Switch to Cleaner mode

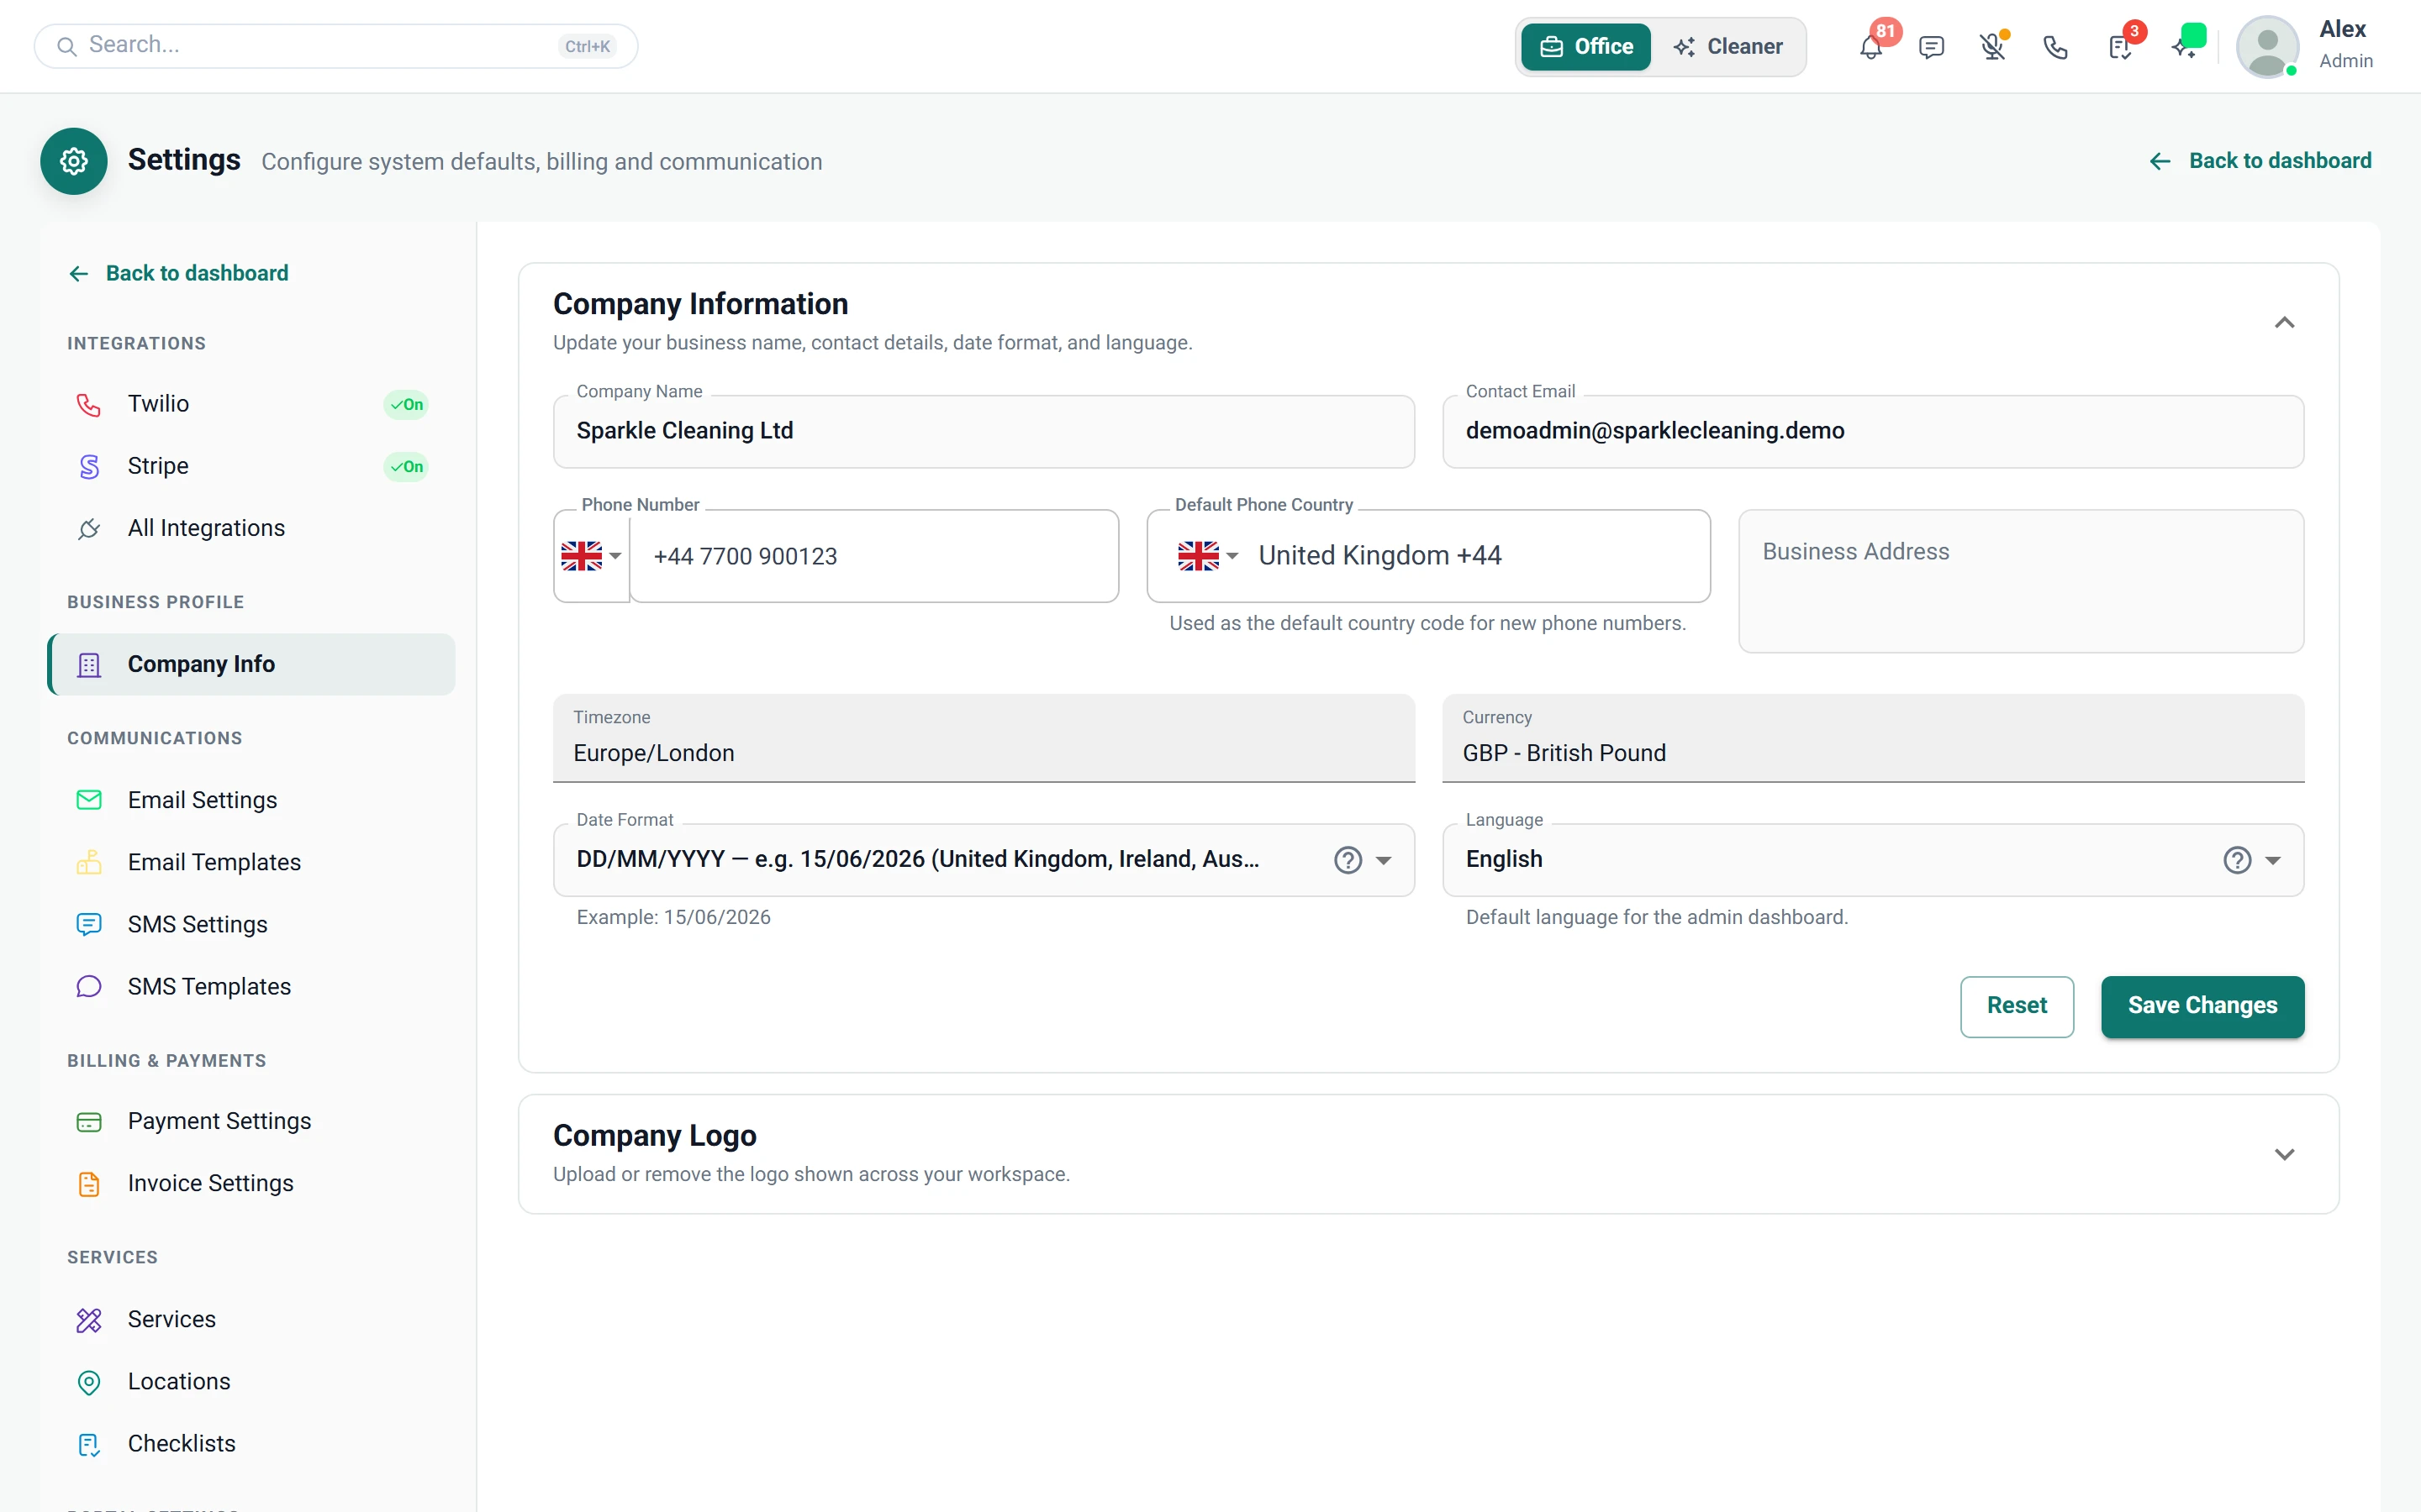pos(1727,47)
